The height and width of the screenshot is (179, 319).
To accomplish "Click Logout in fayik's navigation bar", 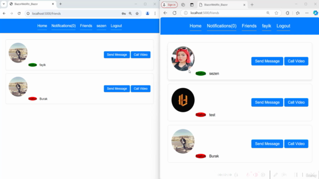I will click(283, 26).
